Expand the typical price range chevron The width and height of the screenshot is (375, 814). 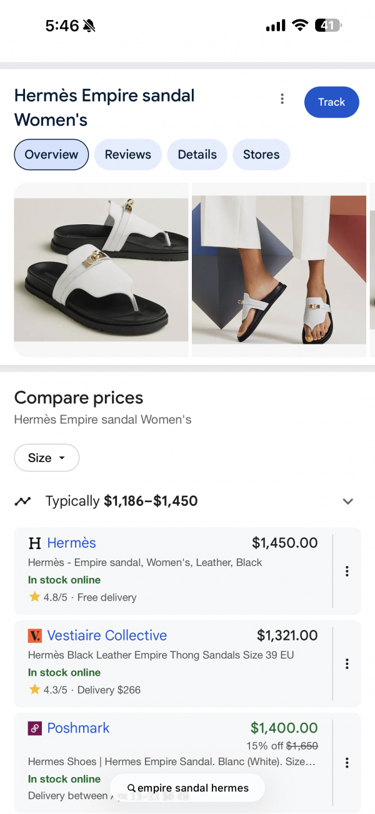tap(348, 501)
